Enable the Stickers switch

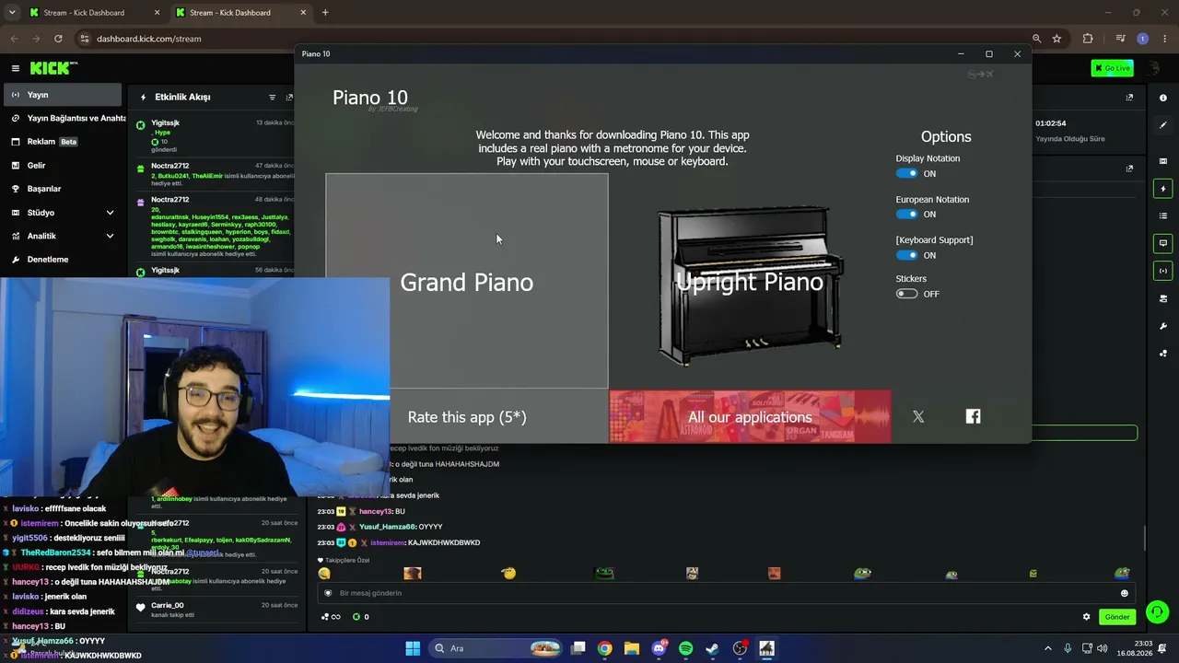[x=906, y=294]
